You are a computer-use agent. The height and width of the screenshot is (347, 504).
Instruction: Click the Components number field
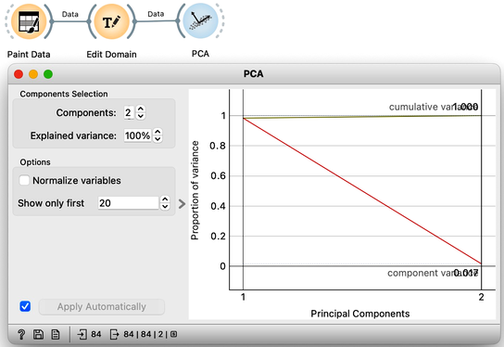pyautogui.click(x=129, y=112)
